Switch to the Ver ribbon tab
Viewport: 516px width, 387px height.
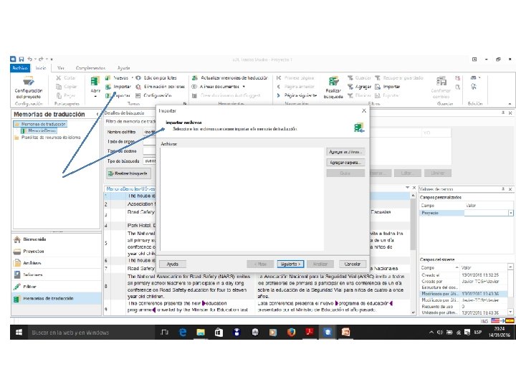pyautogui.click(x=60, y=68)
